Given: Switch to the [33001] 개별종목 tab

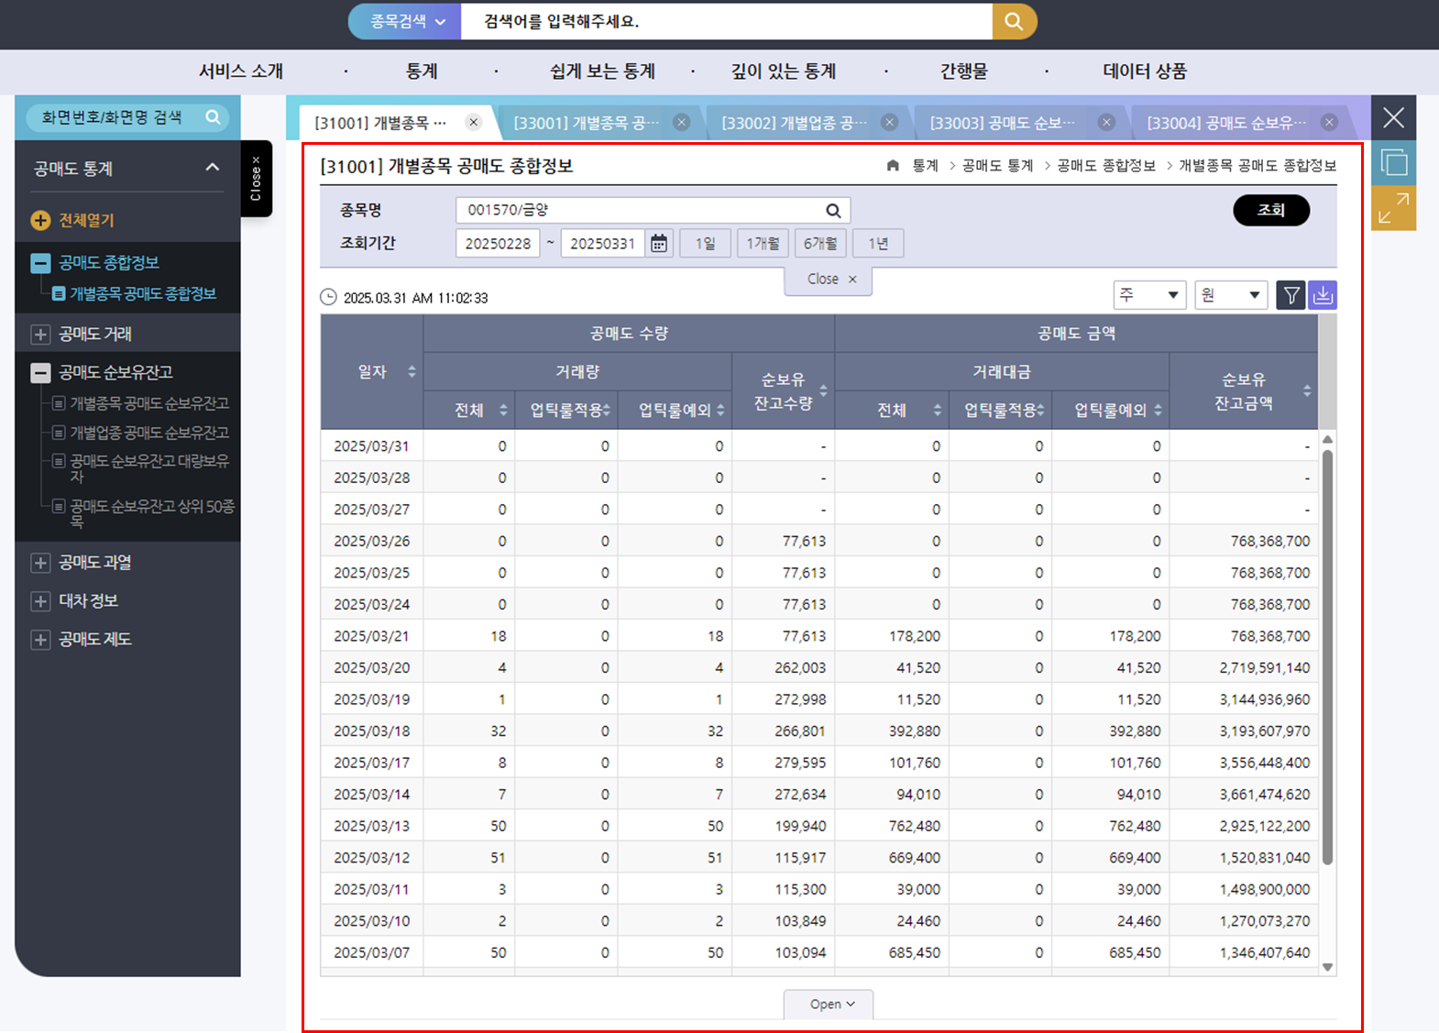Looking at the screenshot, I should click(586, 123).
